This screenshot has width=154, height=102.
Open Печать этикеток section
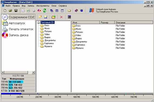pyautogui.click(x=18, y=29)
